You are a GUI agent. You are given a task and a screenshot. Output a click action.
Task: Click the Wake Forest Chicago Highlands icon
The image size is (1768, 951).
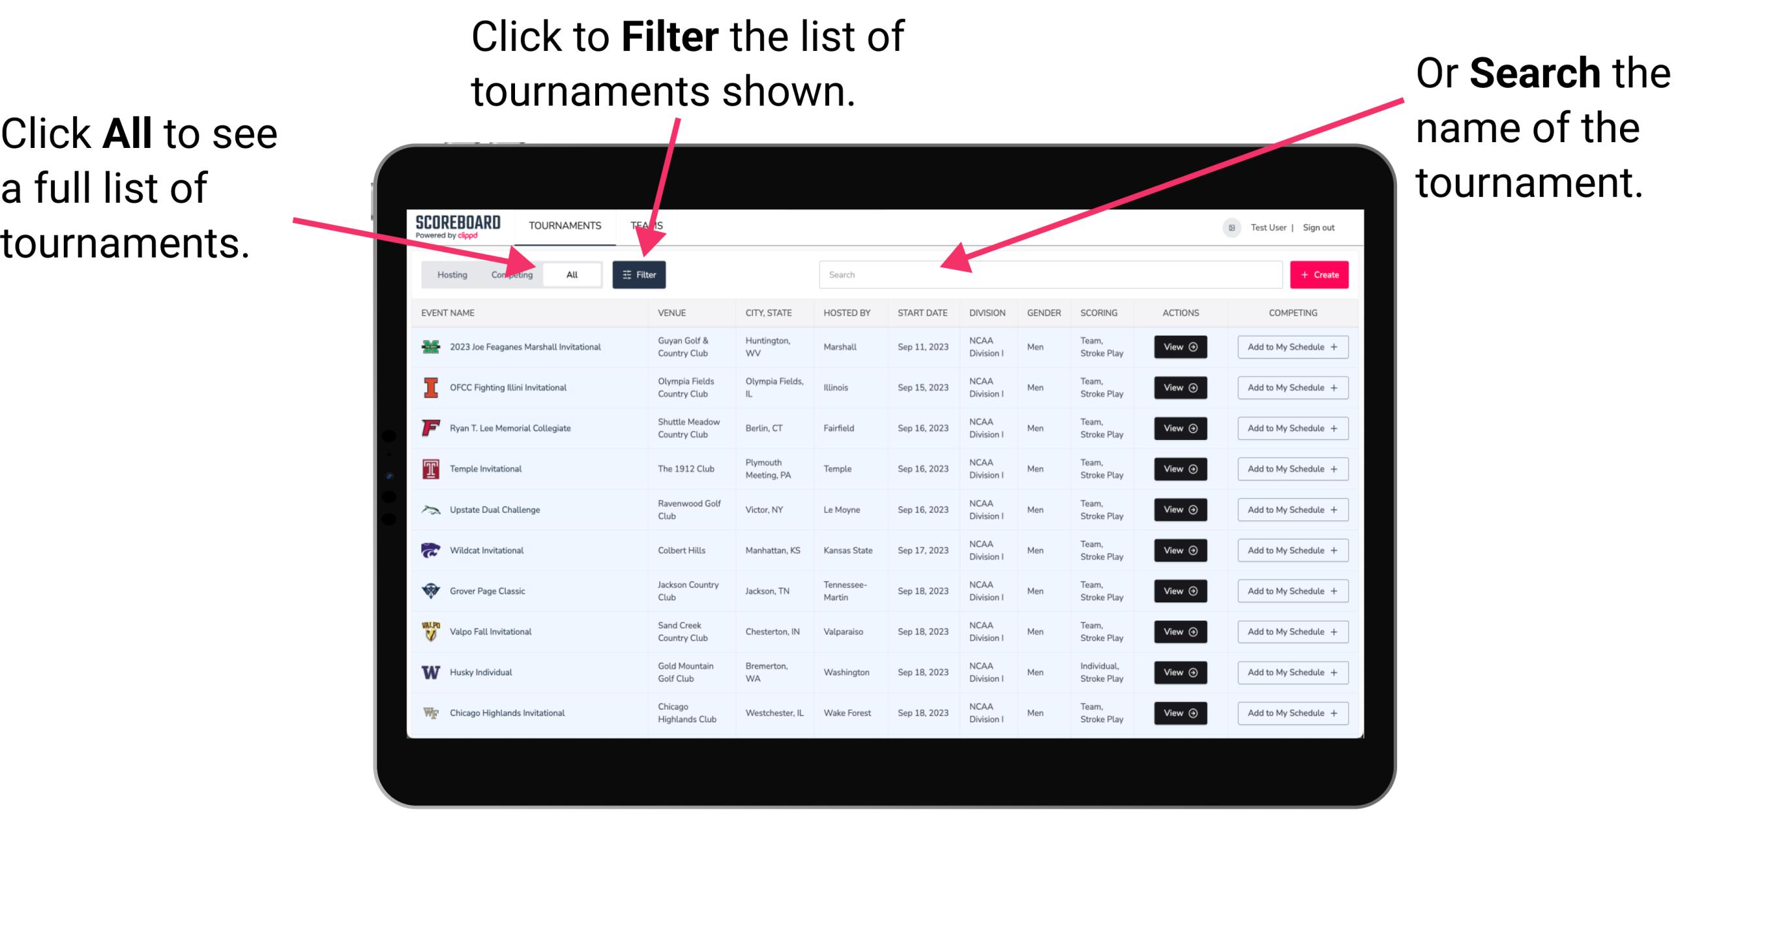(x=432, y=712)
